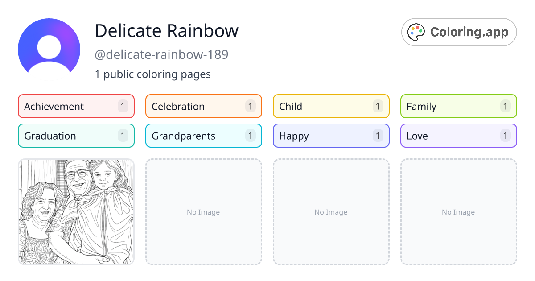Click the count badge on Happy tag
The width and height of the screenshot is (535, 281).
[x=377, y=136]
